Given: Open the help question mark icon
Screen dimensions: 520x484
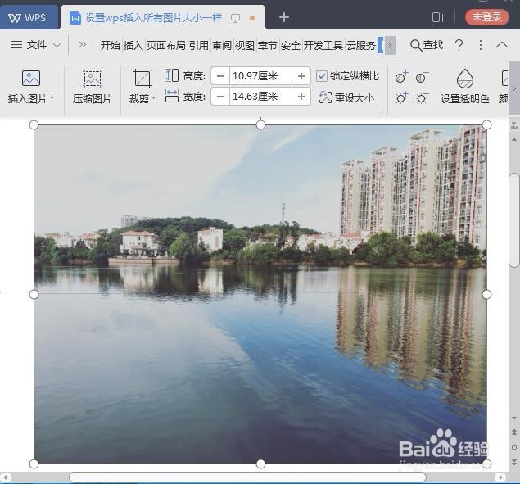Looking at the screenshot, I should (459, 45).
